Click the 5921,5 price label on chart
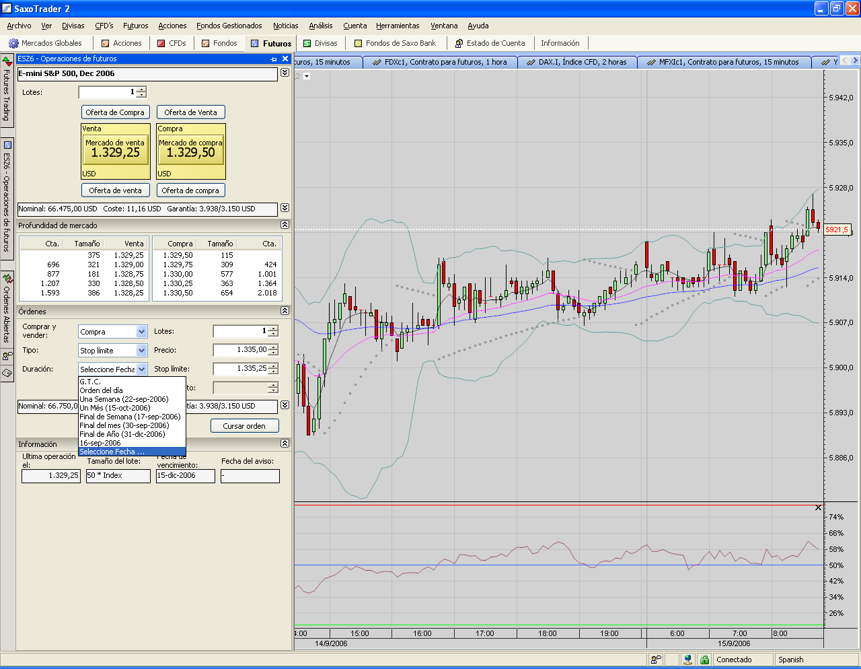Viewport: 861px width, 669px height. [x=837, y=230]
